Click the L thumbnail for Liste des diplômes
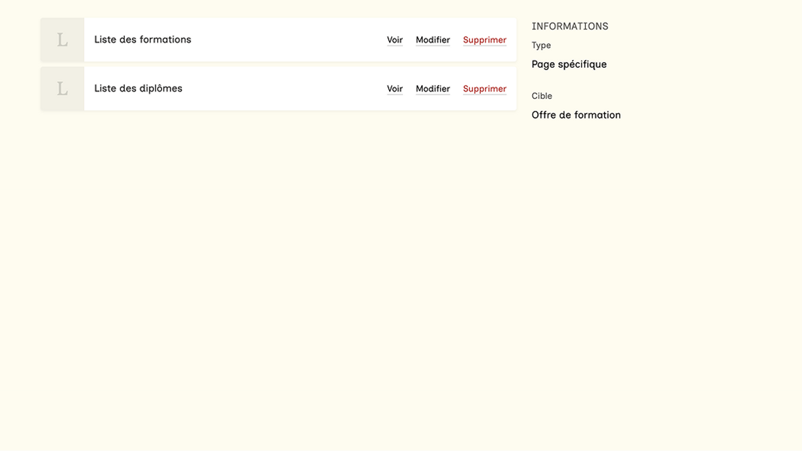The height and width of the screenshot is (451, 802). tap(62, 89)
